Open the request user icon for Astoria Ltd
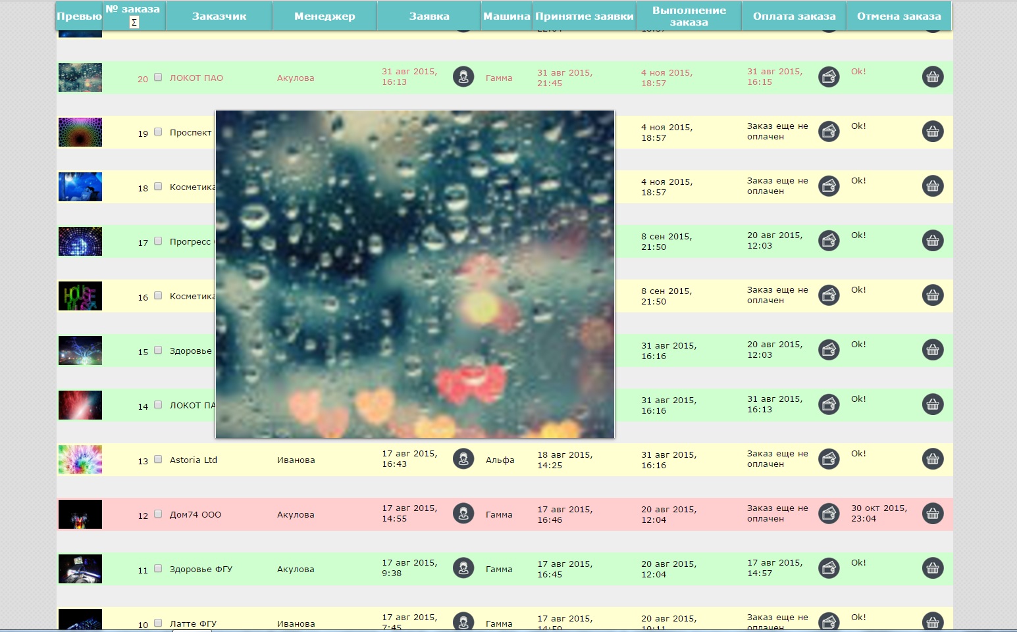Image resolution: width=1017 pixels, height=632 pixels. 463,458
